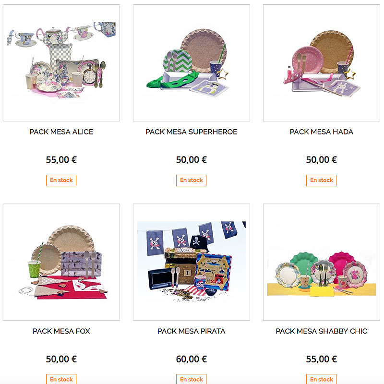Click En stock badge under Pack Mesa Hada
This screenshot has width=384, height=384.
pos(321,180)
